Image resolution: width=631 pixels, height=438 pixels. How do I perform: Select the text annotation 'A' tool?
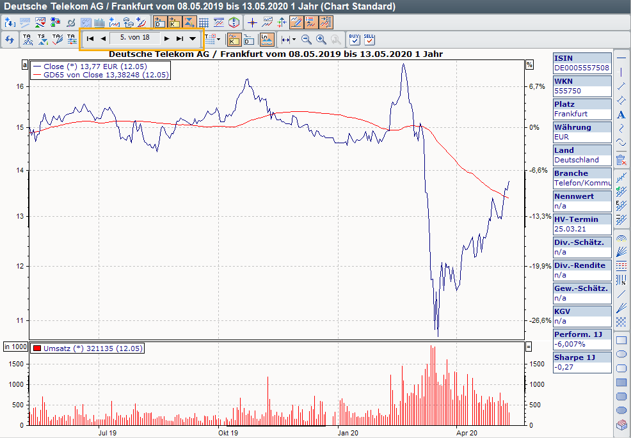coord(621,114)
